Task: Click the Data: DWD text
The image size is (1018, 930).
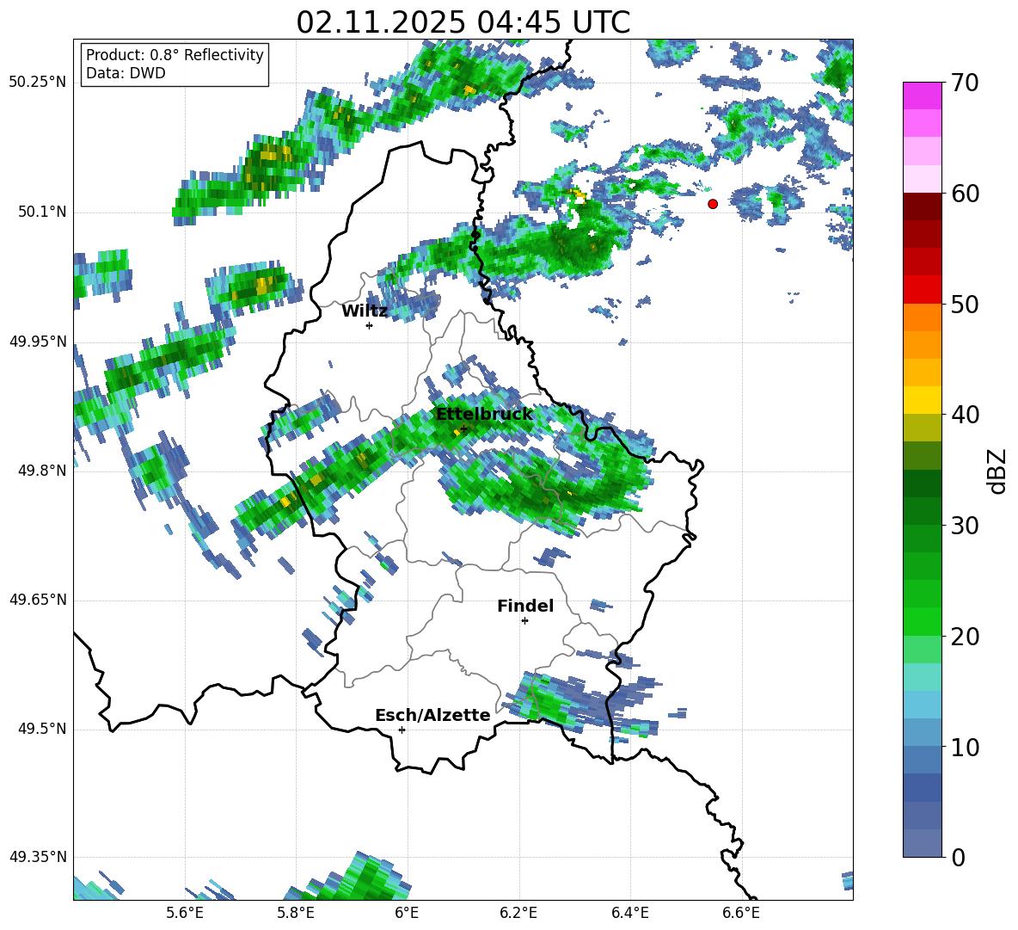Action: pos(126,73)
